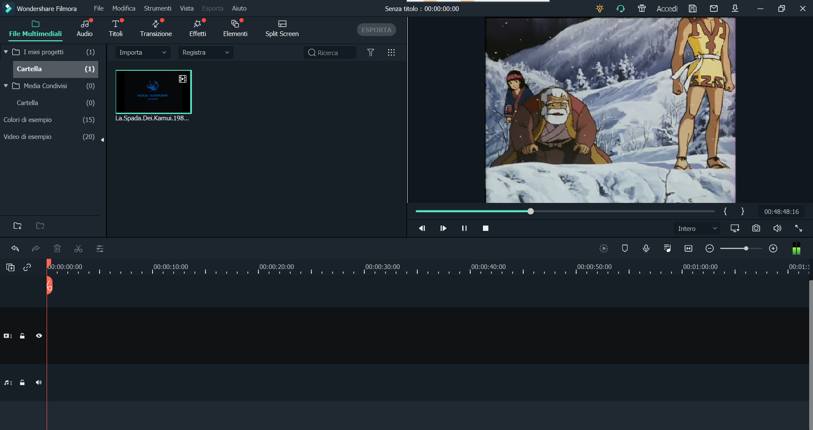Click the delete folder icon
Viewport: 813px width, 430px height.
[40, 226]
